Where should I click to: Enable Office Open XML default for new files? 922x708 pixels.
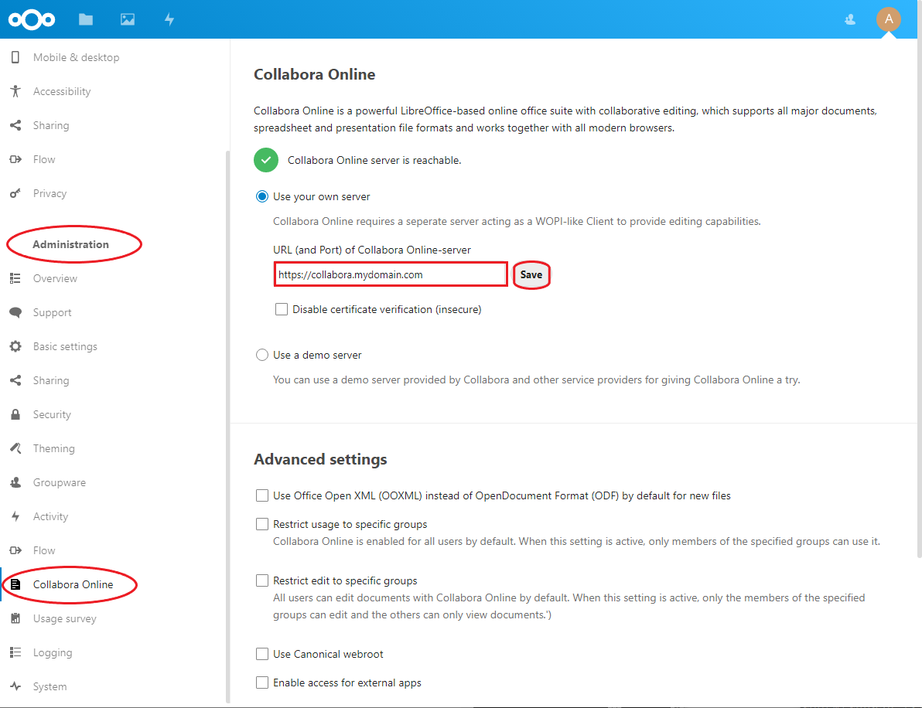point(262,495)
